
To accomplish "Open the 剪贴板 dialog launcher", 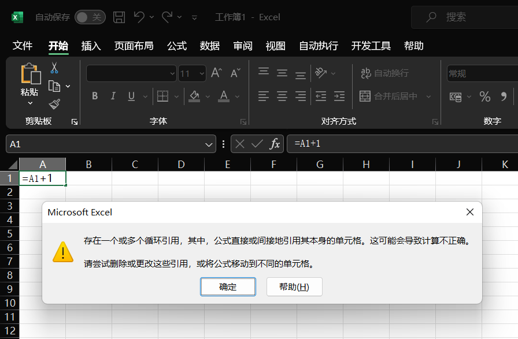I will point(75,122).
